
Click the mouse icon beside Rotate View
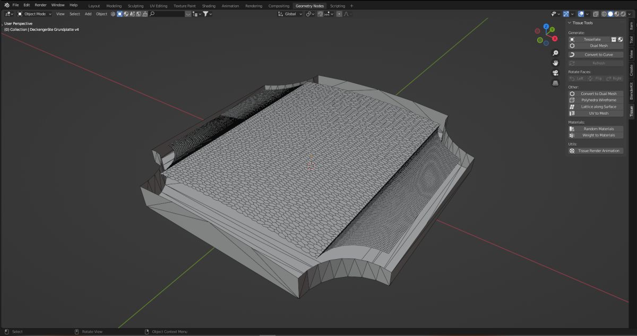(x=77, y=332)
